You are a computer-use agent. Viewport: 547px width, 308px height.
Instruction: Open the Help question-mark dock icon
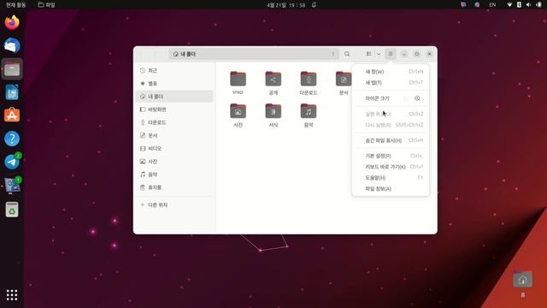12,139
